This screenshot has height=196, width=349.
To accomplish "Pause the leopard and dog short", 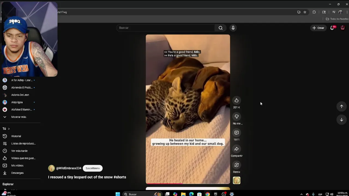I will 188,109.
